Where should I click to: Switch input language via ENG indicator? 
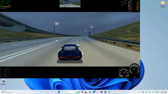tap(149, 92)
